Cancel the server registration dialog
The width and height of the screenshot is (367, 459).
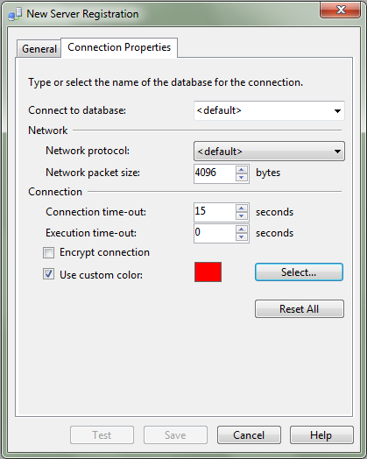coord(249,435)
